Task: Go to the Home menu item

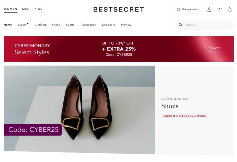Action: [8, 25]
